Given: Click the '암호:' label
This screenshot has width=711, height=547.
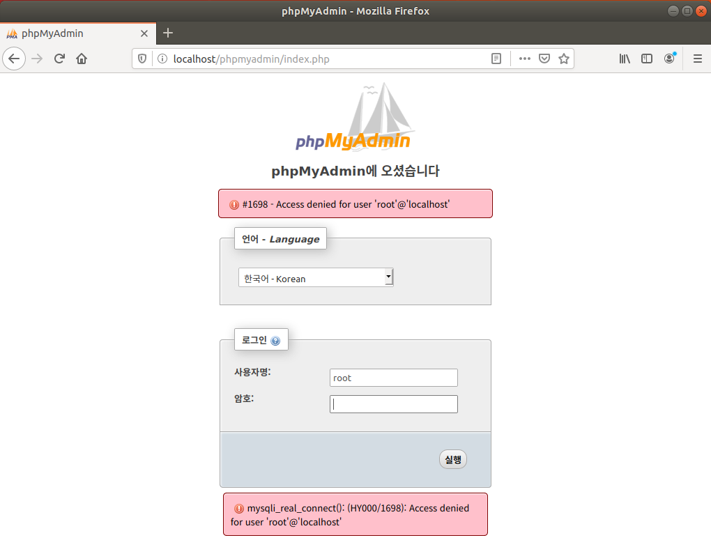Looking at the screenshot, I should pyautogui.click(x=244, y=399).
